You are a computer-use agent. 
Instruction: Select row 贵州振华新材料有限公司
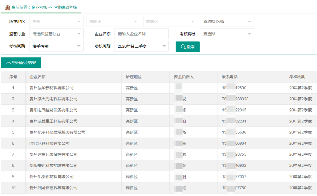click(52, 88)
